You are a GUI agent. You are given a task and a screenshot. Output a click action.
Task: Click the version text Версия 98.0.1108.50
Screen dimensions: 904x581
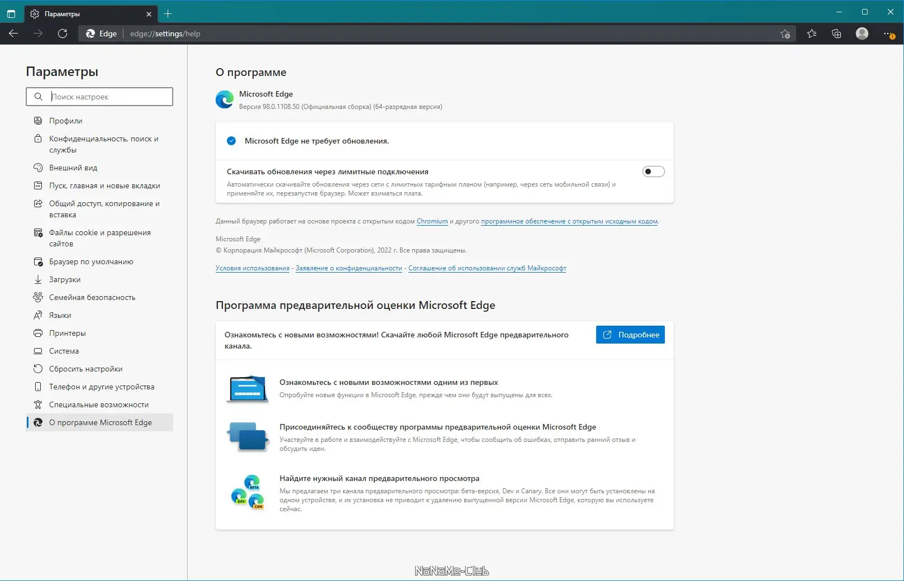[269, 107]
